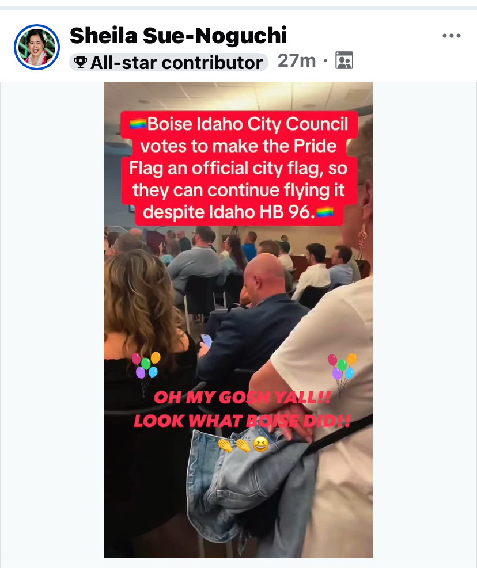Open the three-dot post options menu
The width and height of the screenshot is (477, 568).
[x=451, y=36]
